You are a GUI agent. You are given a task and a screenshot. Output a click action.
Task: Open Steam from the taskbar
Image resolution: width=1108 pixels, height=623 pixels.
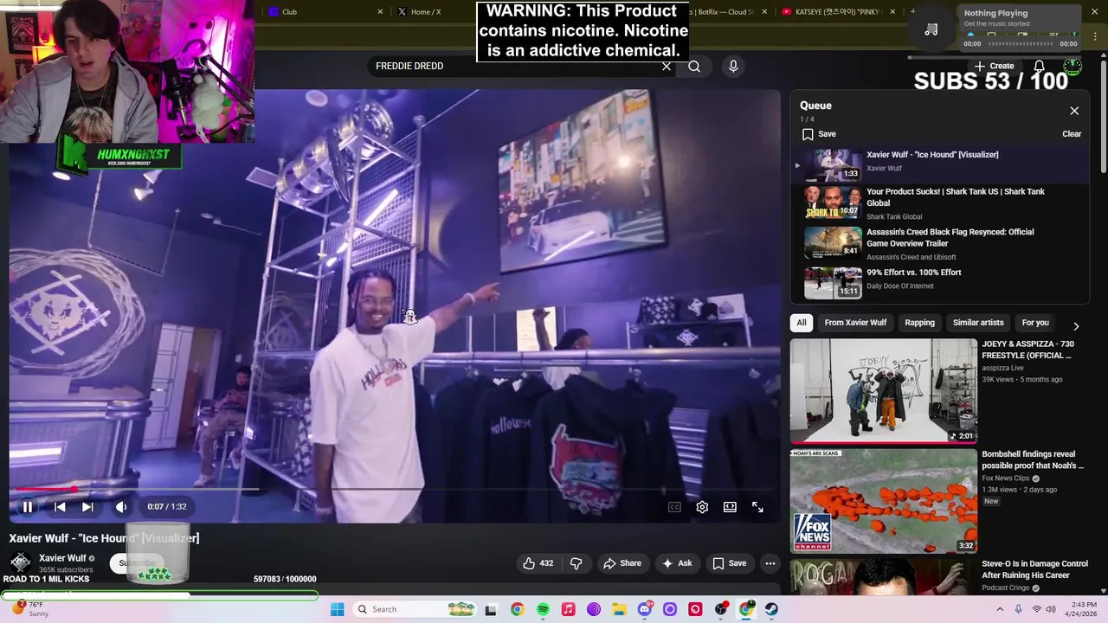(771, 609)
